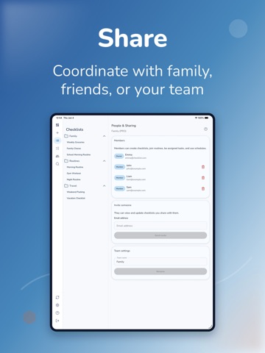Click Emma's Owner badge
This screenshot has width=265, height=353.
(x=119, y=156)
